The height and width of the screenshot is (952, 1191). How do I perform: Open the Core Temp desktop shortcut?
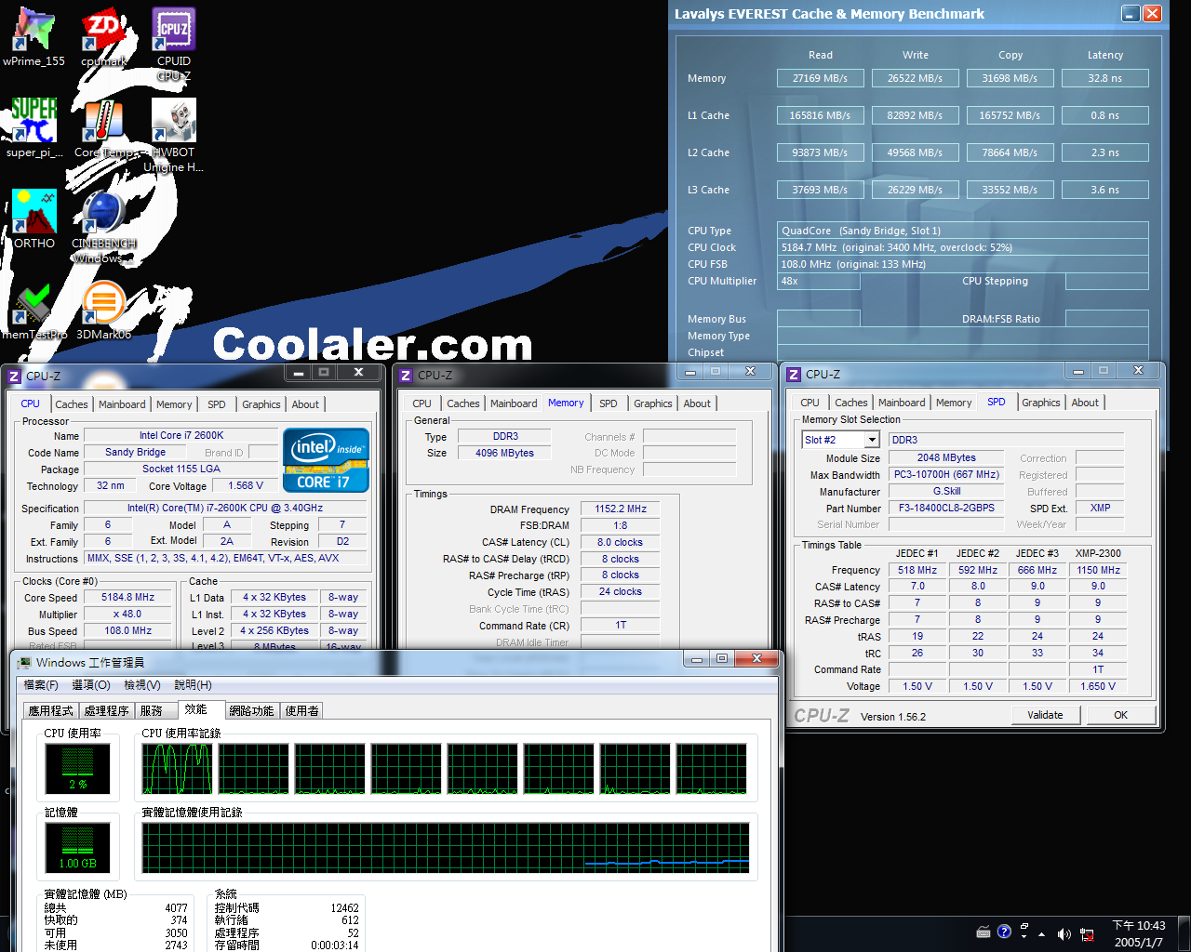(x=103, y=128)
